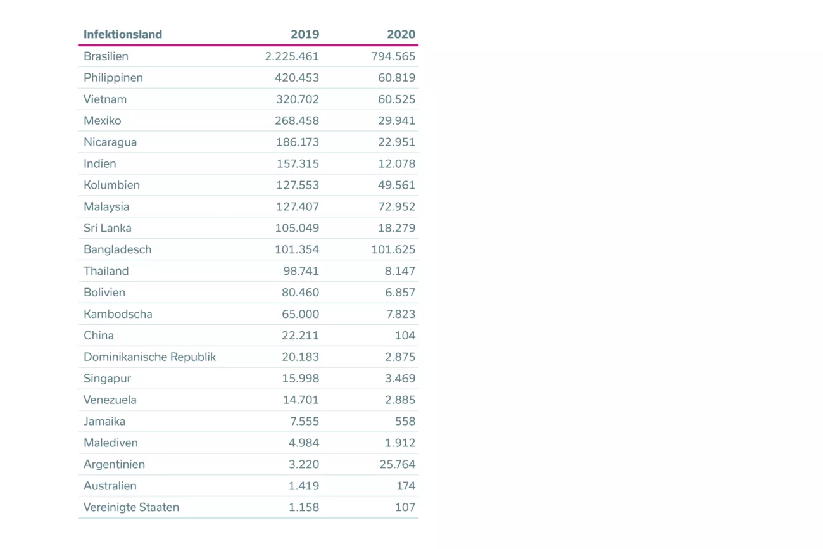Select the Dominikanische Republik row label
The height and width of the screenshot is (549, 823).
[x=150, y=357]
